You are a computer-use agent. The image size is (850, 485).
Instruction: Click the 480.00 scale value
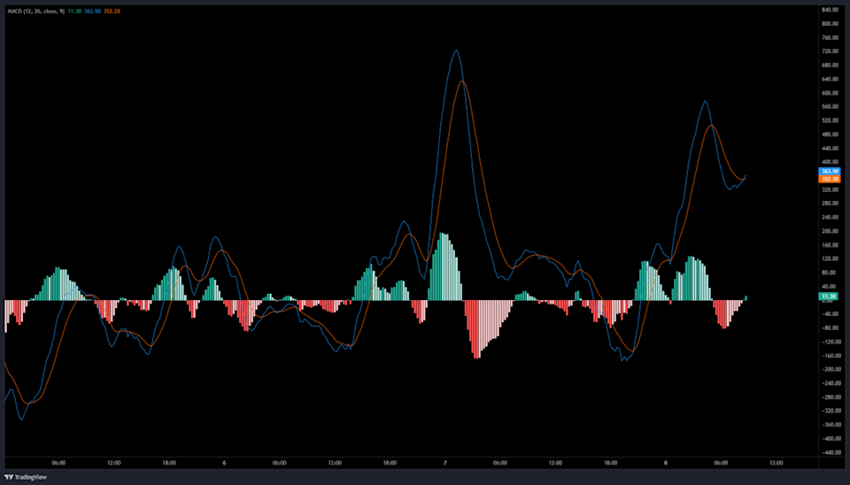coord(830,135)
